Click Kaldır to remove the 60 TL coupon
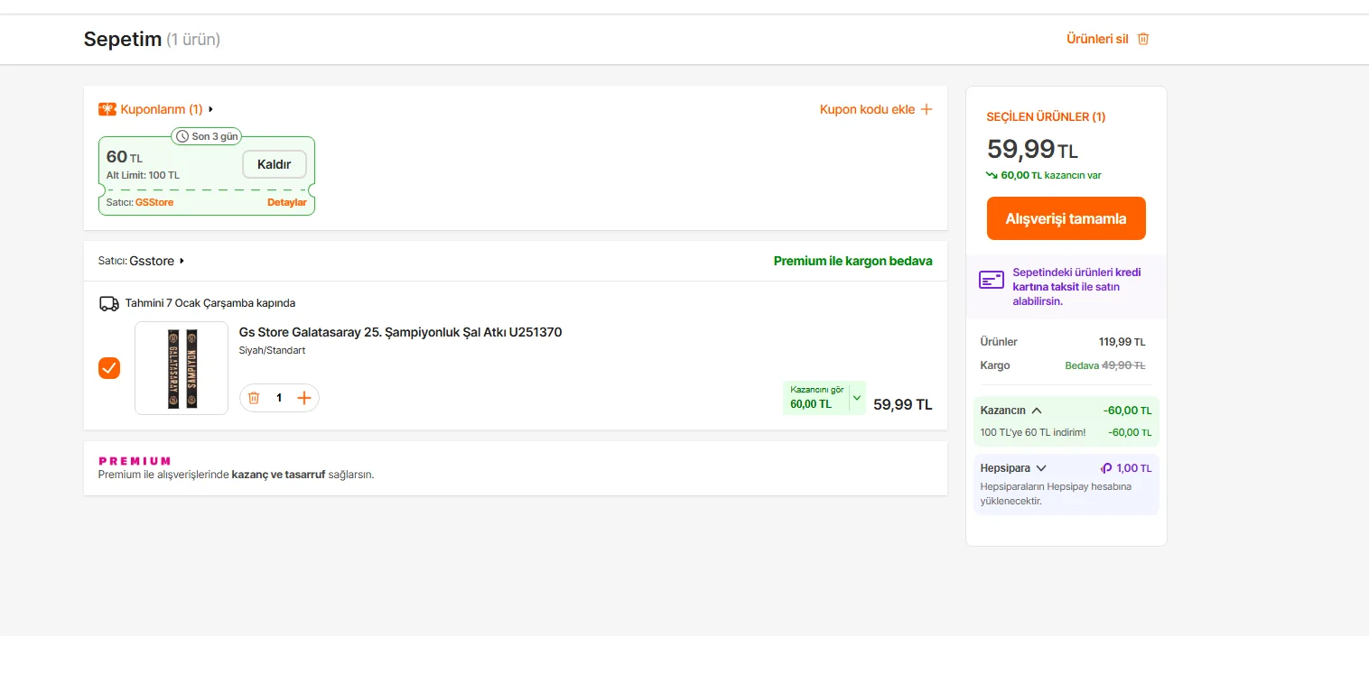1369x674 pixels. click(275, 164)
